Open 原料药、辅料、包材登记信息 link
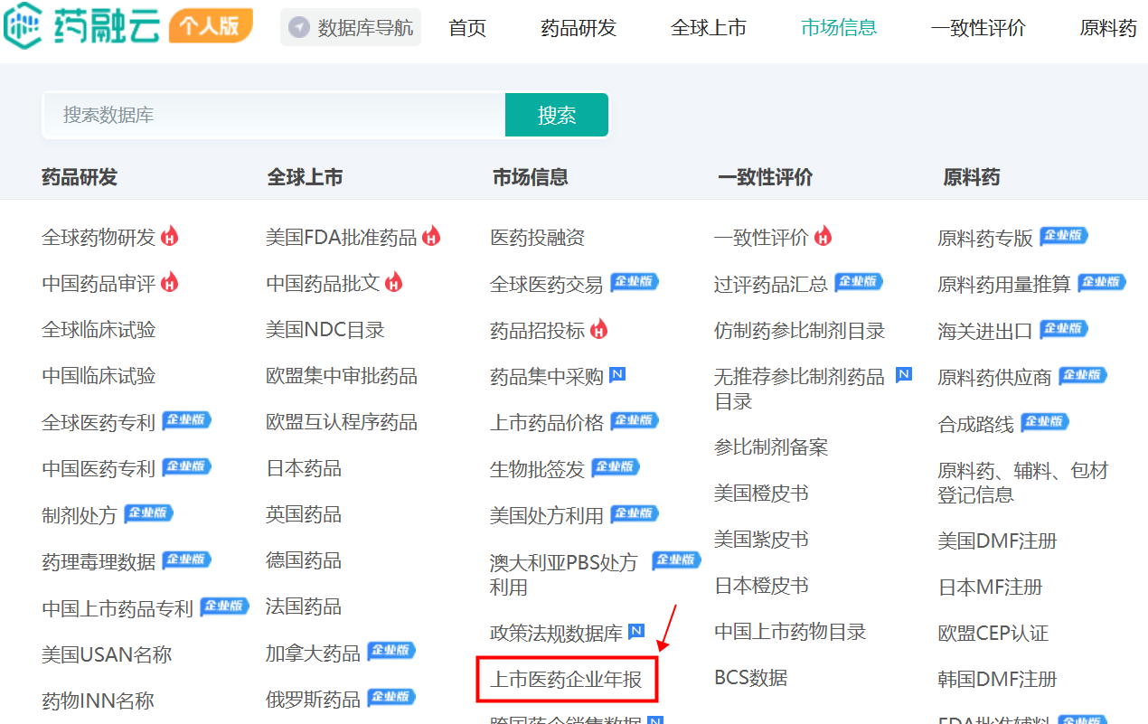1148x724 pixels. pos(1023,483)
